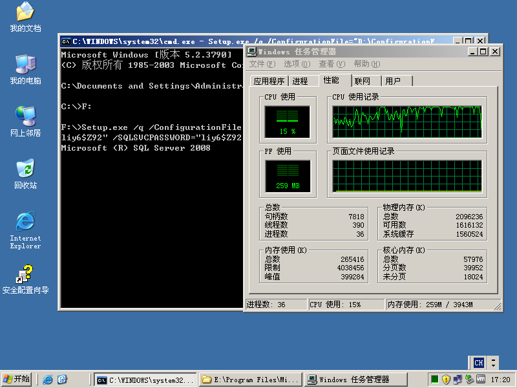Click the CPU 使用 15% gauge

point(287,122)
